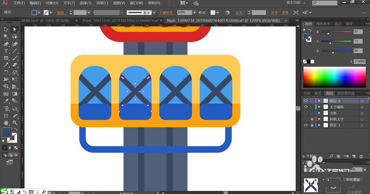Click the delete layer trash icon

pos(361,157)
